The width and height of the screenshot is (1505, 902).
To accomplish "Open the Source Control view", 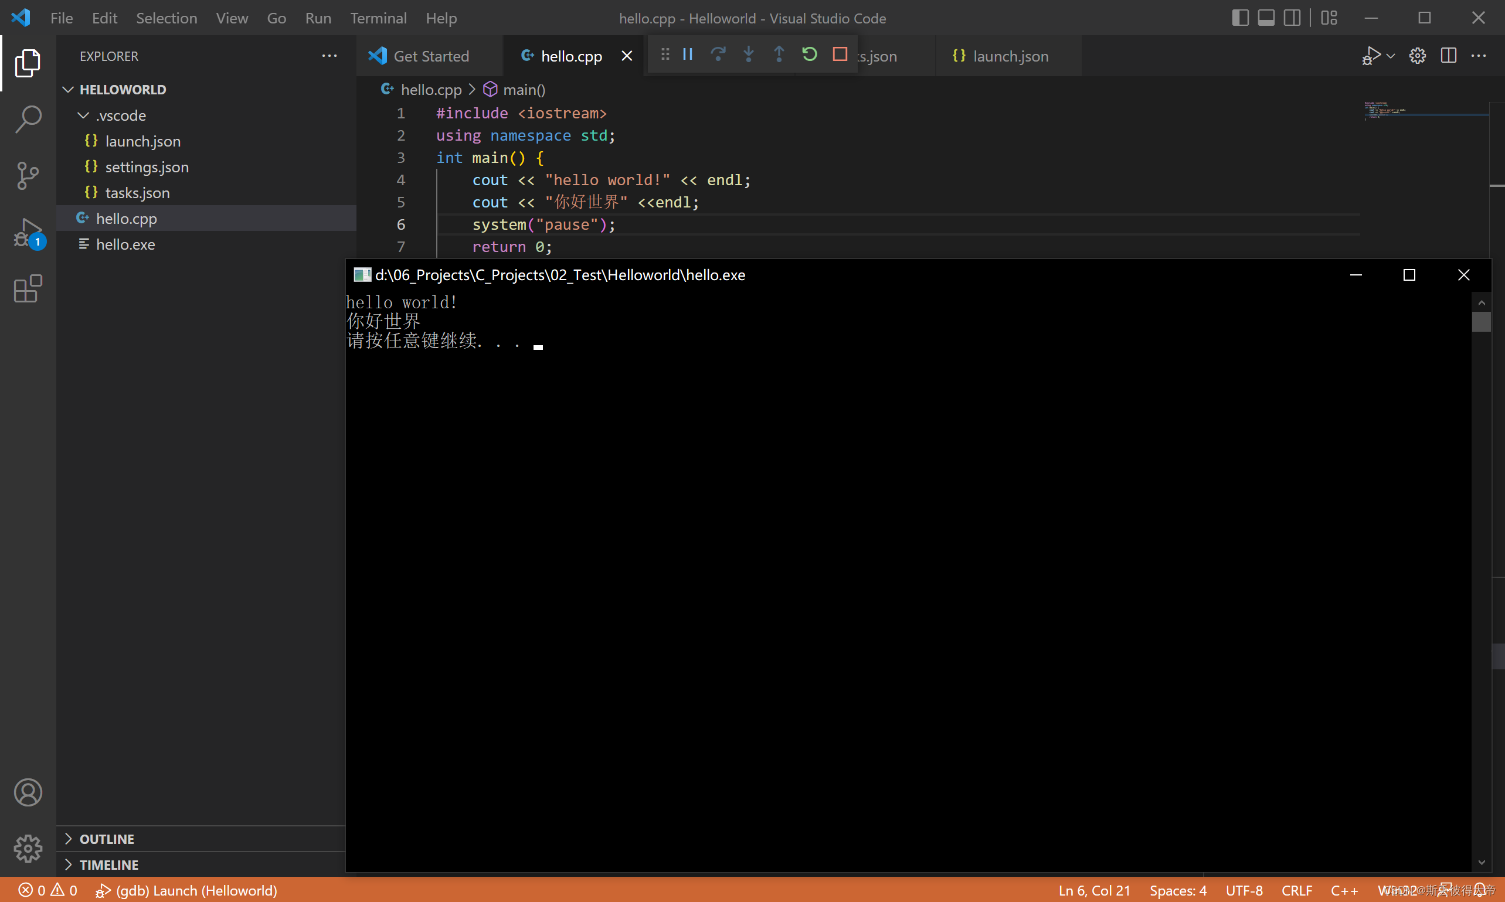I will 28,176.
